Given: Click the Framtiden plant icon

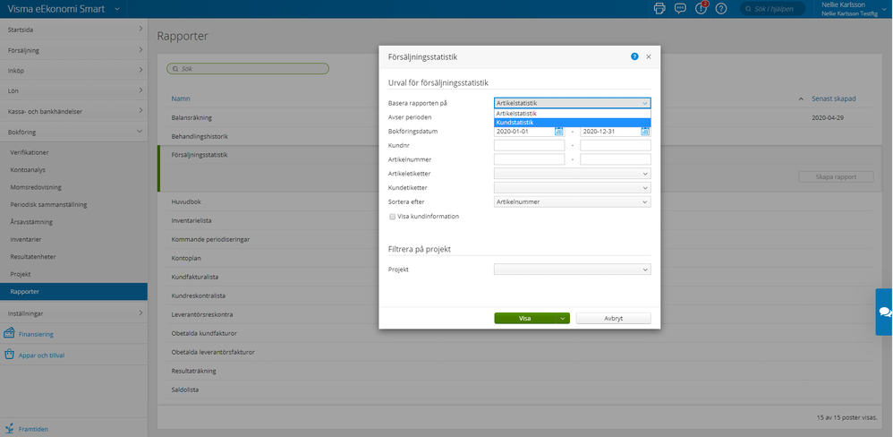Looking at the screenshot, I should [x=9, y=428].
